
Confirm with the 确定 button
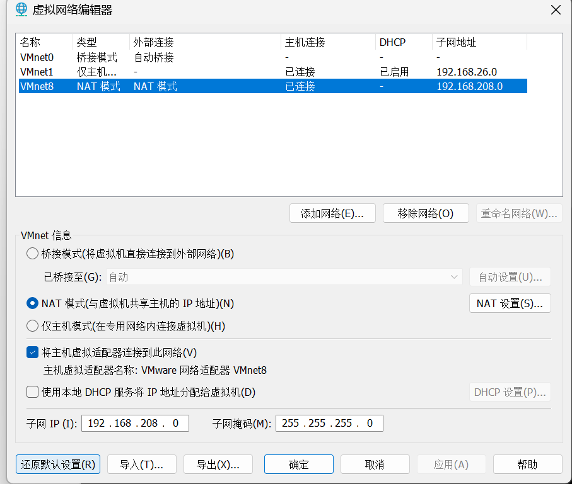299,464
